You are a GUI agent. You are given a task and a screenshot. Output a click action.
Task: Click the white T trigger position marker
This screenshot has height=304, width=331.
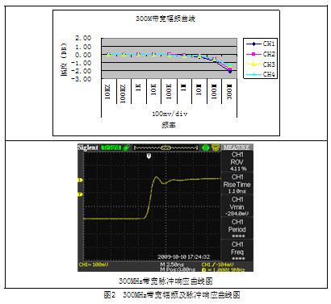(x=149, y=156)
